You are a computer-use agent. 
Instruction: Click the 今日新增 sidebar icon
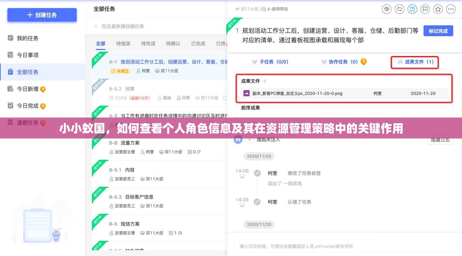pyautogui.click(x=10, y=89)
